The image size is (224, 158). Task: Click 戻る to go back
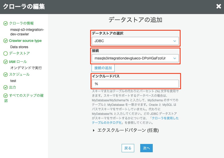click(128, 148)
